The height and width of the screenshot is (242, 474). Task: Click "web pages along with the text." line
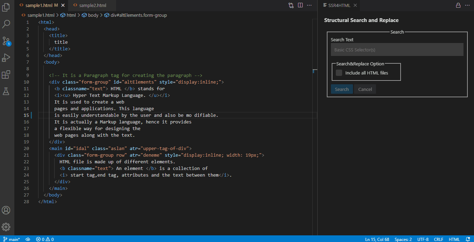94,135
